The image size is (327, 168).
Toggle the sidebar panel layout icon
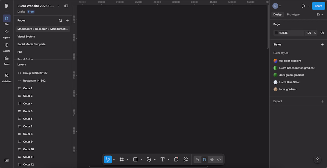pyautogui.click(x=66, y=6)
